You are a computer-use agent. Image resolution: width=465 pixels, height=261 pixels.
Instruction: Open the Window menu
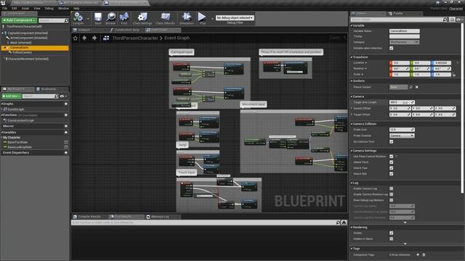pyautogui.click(x=63, y=8)
